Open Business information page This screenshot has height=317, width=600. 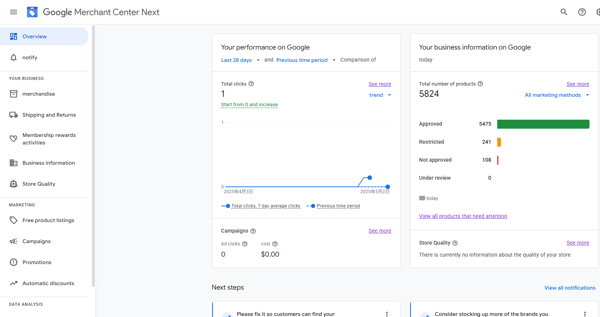(x=44, y=163)
